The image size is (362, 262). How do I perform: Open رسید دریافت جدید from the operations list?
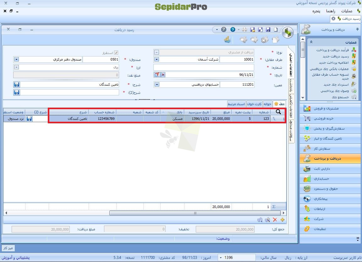tap(336, 56)
